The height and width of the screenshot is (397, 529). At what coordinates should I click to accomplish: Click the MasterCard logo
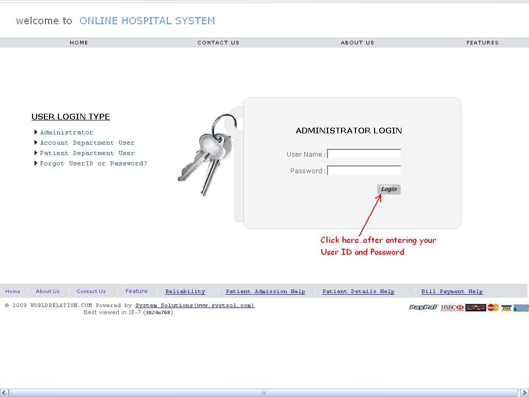(493, 308)
